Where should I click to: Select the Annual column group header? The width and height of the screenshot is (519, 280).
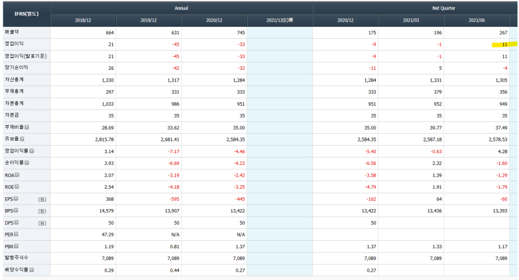point(182,8)
